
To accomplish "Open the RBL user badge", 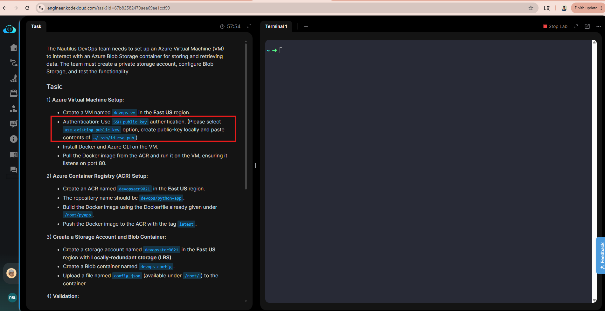I will [12, 298].
